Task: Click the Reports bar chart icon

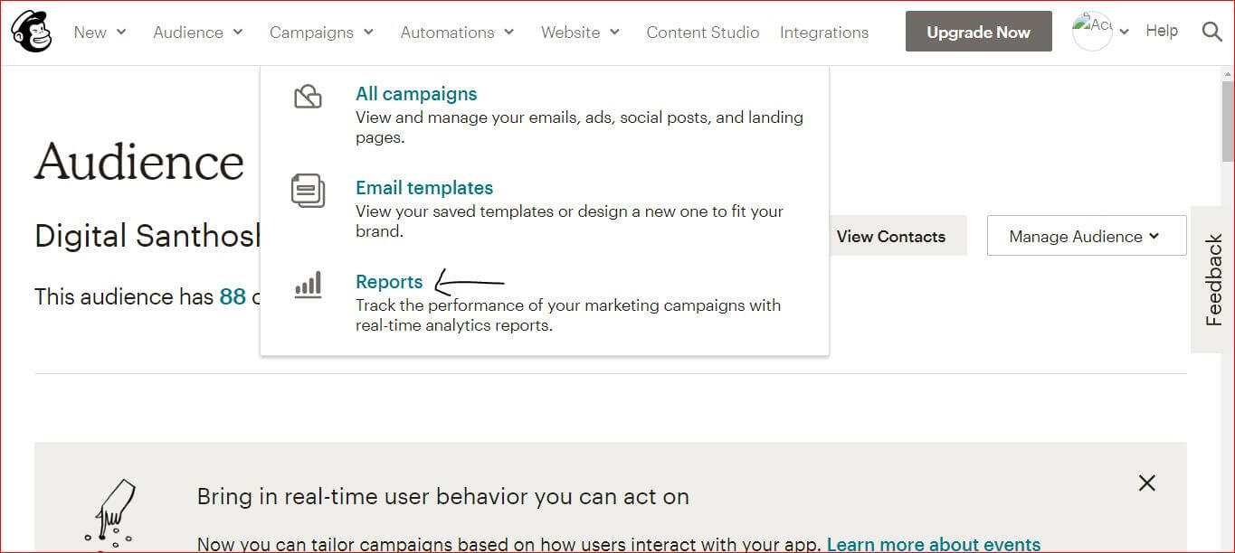Action: coord(308,286)
